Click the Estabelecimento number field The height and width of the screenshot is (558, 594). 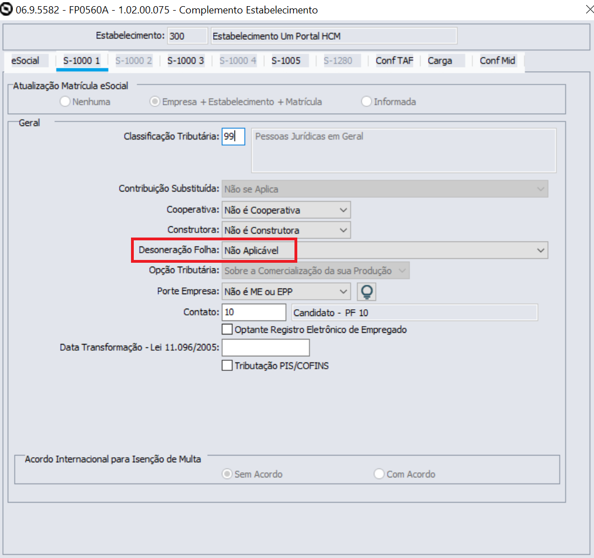(x=188, y=36)
